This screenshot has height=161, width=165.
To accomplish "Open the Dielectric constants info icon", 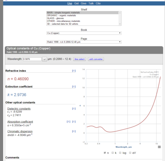I will [x=74, y=109].
